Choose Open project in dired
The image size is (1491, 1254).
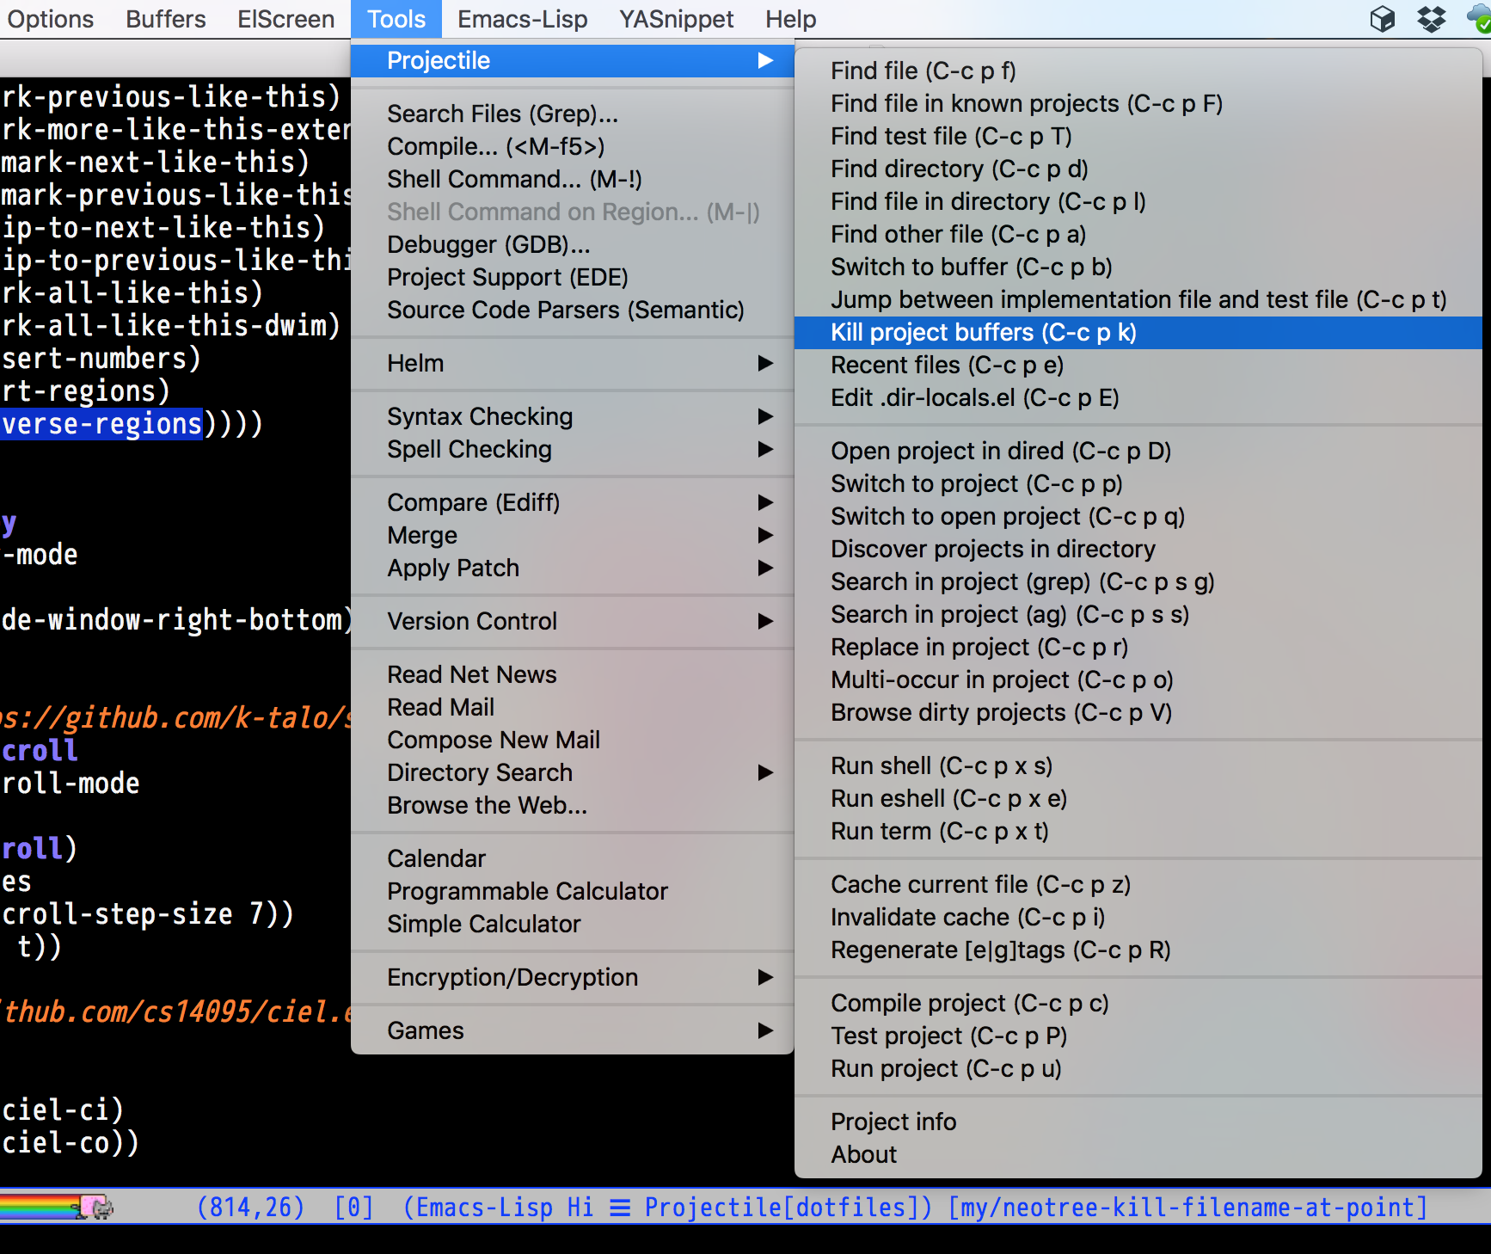(x=1138, y=451)
